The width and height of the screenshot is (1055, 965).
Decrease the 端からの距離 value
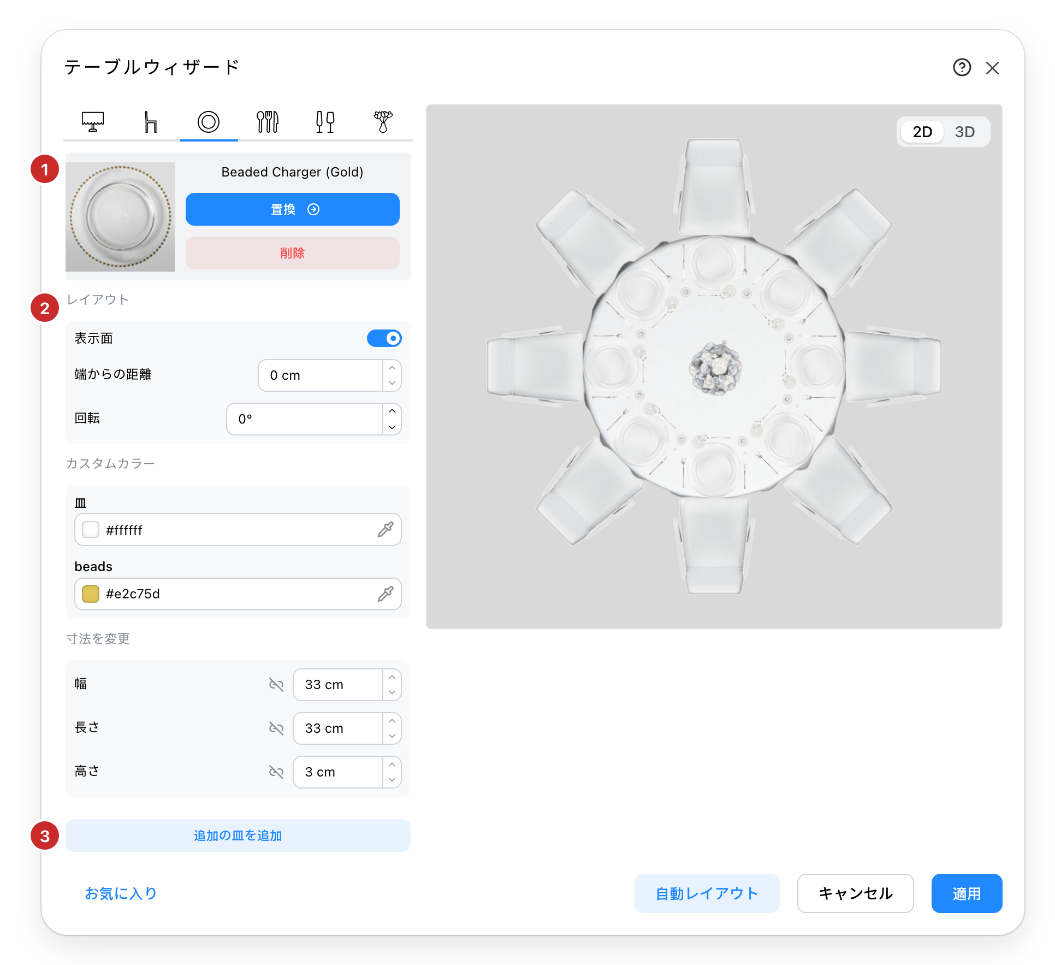(x=392, y=383)
